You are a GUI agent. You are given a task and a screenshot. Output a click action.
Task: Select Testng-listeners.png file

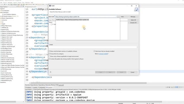click(x=7, y=77)
